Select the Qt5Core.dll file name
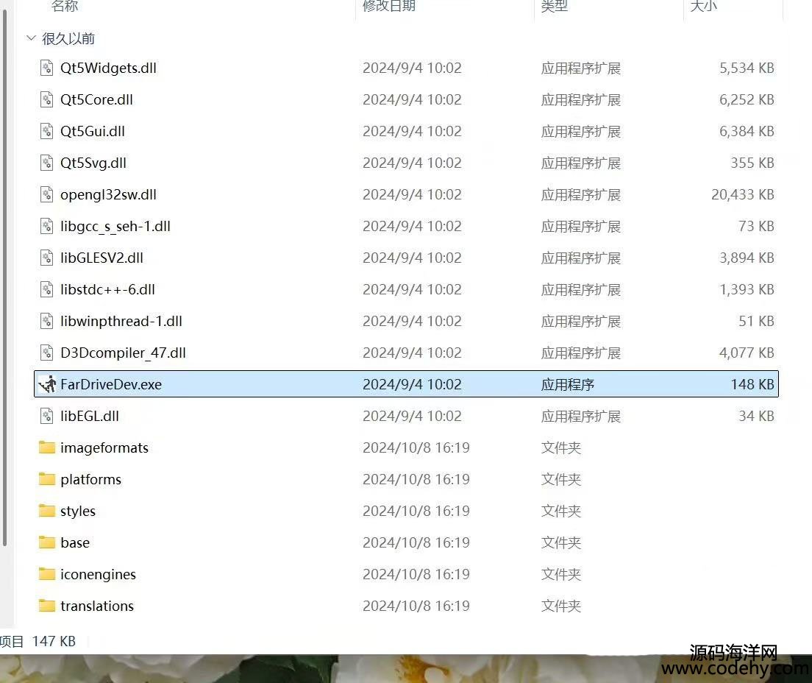 pos(96,99)
